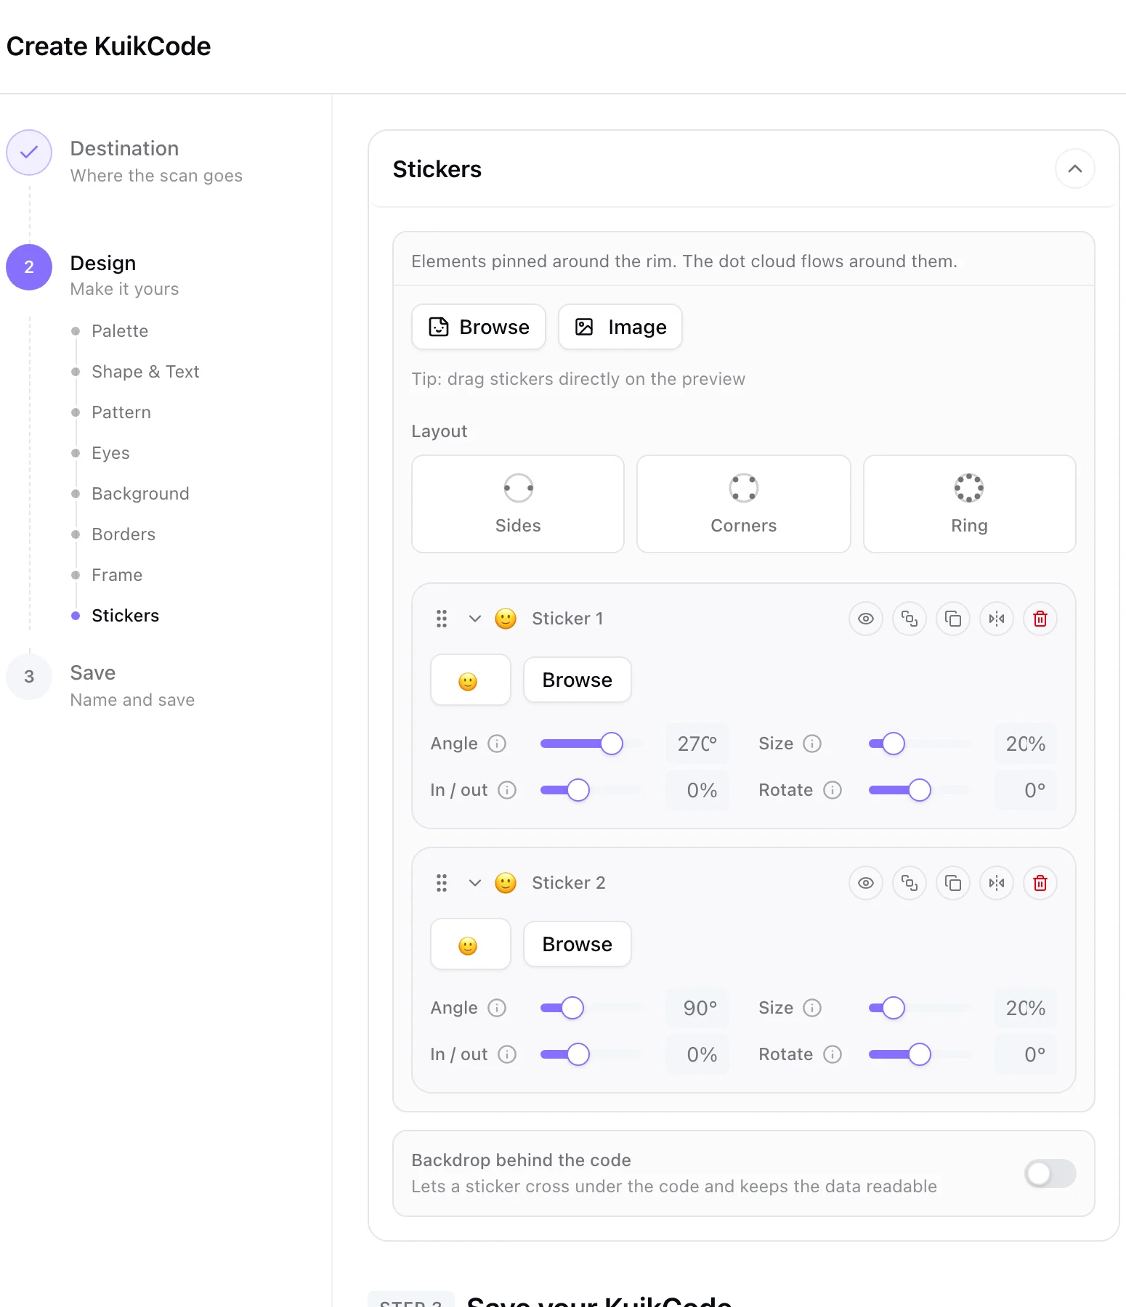Collapse Sticker 1 details with its chevron
Image resolution: width=1126 pixels, height=1307 pixels.
[x=475, y=619]
